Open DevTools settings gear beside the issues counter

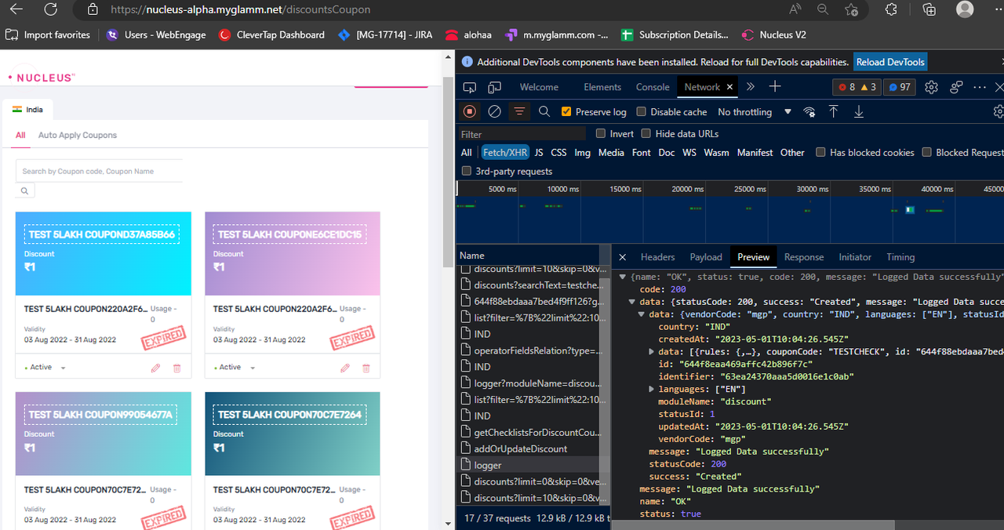pyautogui.click(x=932, y=87)
